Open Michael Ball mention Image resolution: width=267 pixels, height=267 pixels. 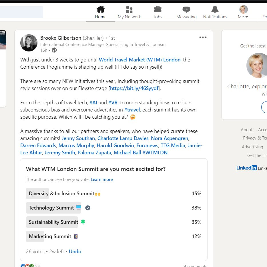[x=127, y=153]
